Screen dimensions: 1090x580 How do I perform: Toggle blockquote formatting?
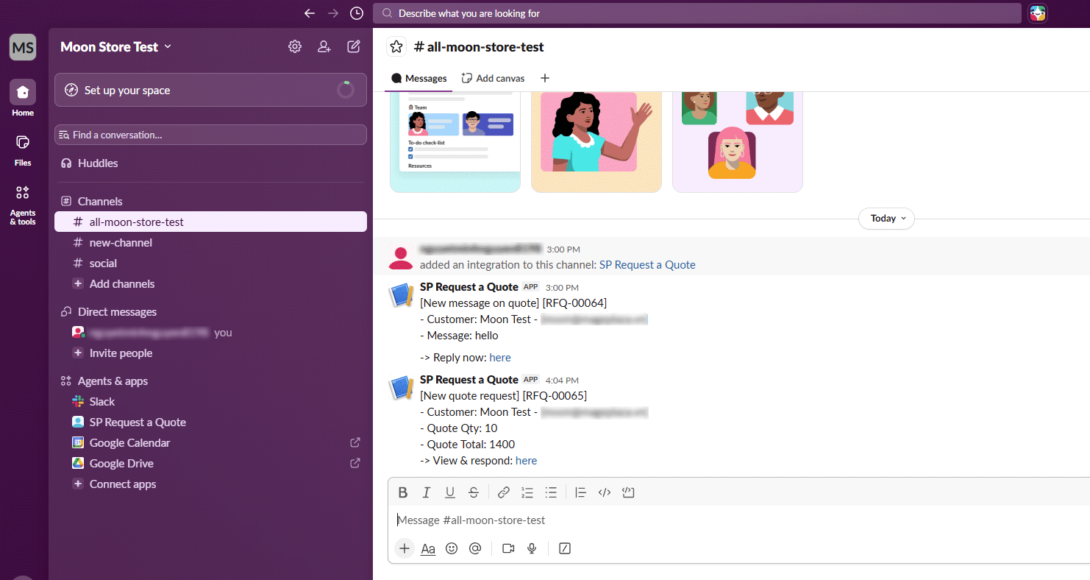(x=581, y=492)
